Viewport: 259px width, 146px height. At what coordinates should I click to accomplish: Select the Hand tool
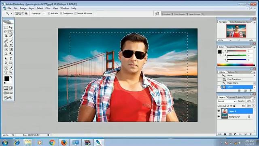pyautogui.click(x=6, y=72)
